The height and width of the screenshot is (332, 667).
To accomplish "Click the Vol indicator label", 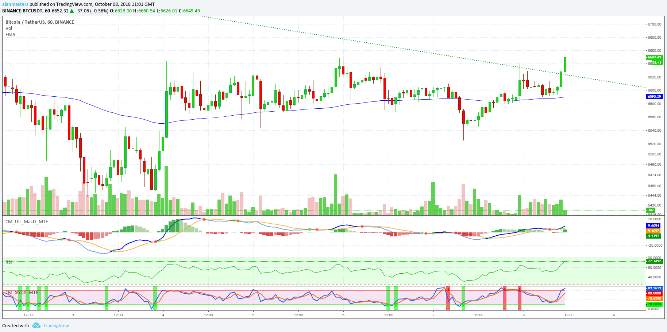I will click(x=9, y=28).
